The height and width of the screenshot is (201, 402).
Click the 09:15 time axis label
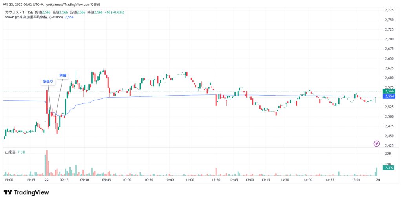point(64,180)
